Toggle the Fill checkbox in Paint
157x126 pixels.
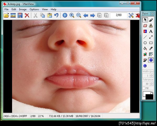pyautogui.click(x=144, y=88)
